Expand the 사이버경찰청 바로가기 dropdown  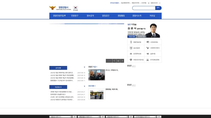coord(145,117)
